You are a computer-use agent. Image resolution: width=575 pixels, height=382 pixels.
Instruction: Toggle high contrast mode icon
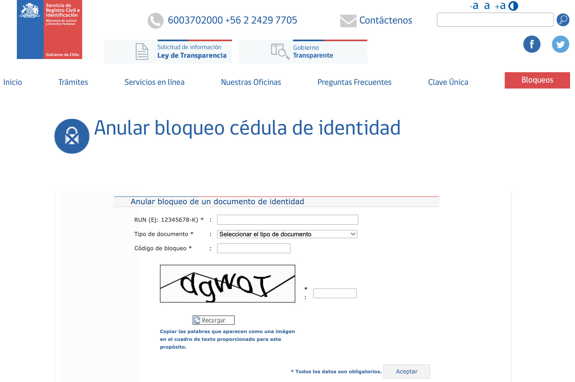(x=513, y=6)
